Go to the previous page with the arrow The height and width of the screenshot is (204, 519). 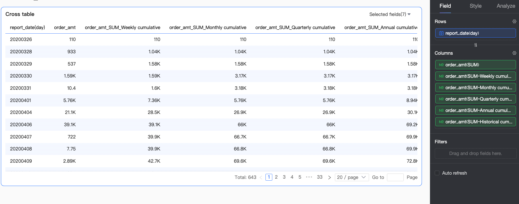pos(261,177)
